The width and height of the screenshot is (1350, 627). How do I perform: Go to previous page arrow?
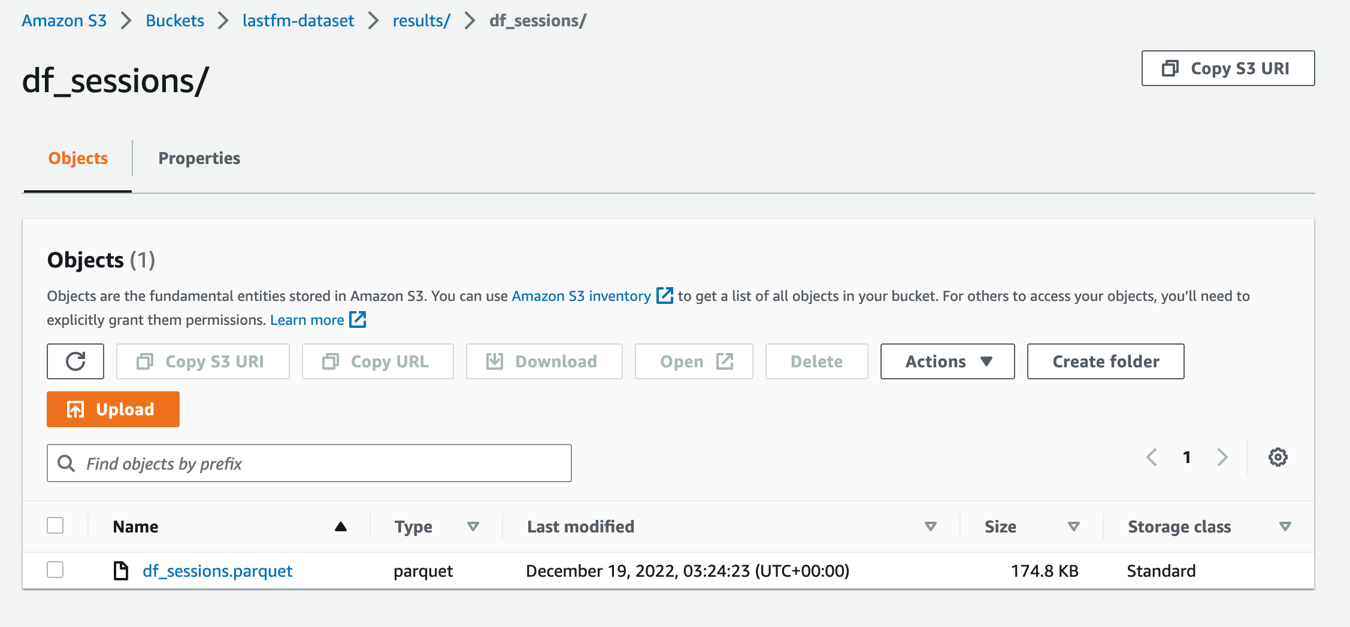click(1151, 458)
